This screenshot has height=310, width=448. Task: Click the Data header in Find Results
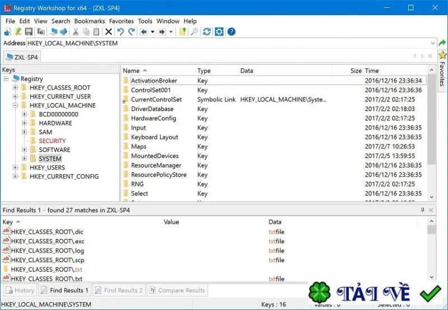coord(342,222)
